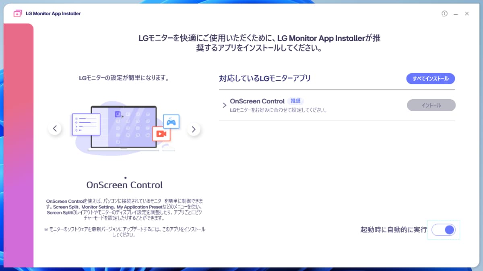
Task: Select the OnScreen Control app name in list
Action: click(257, 101)
